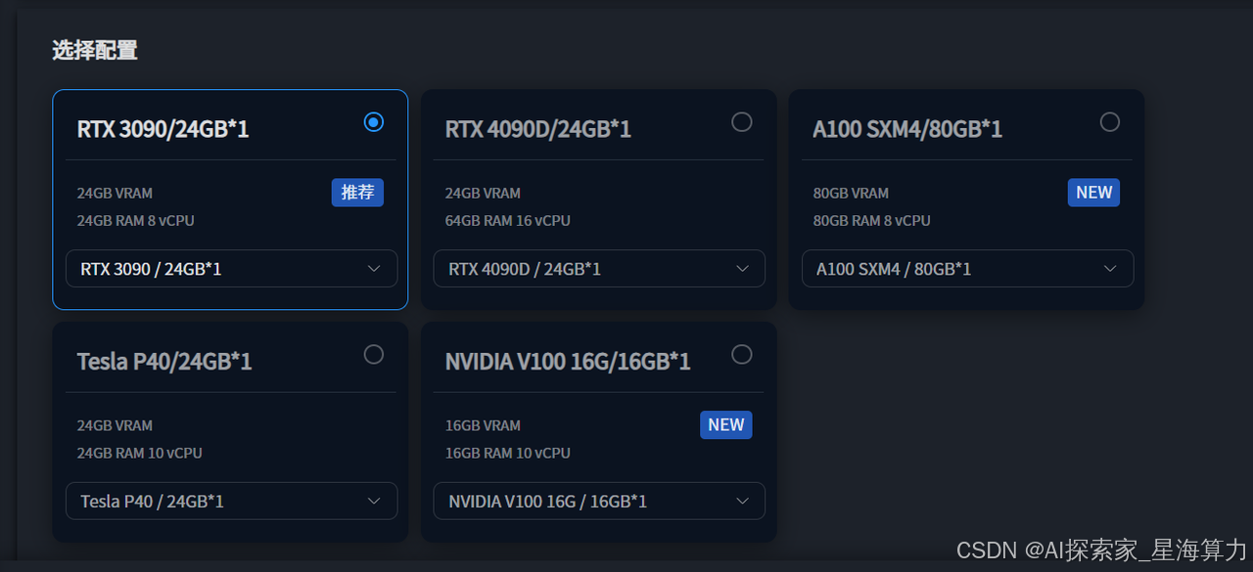Click the 24GB RAM 10 vCPU text
Image resolution: width=1253 pixels, height=572 pixels.
[x=140, y=453]
